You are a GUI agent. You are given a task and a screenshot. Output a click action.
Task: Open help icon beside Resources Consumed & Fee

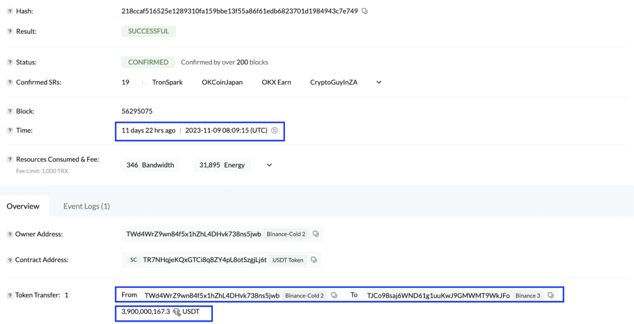click(x=10, y=159)
